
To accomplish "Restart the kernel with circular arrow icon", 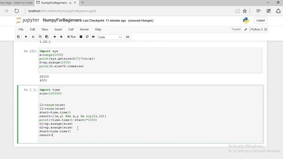I will coord(87,37).
